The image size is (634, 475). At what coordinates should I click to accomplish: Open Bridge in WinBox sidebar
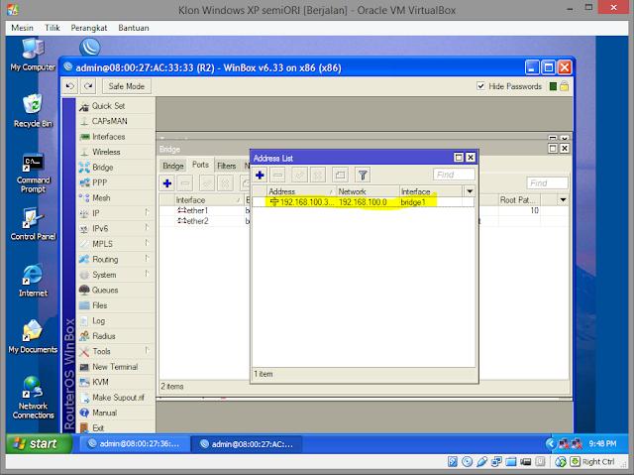103,168
